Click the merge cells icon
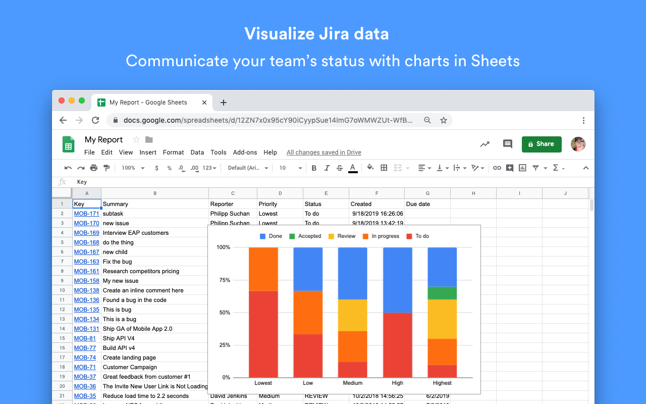Image resolution: width=646 pixels, height=404 pixels. tap(398, 168)
